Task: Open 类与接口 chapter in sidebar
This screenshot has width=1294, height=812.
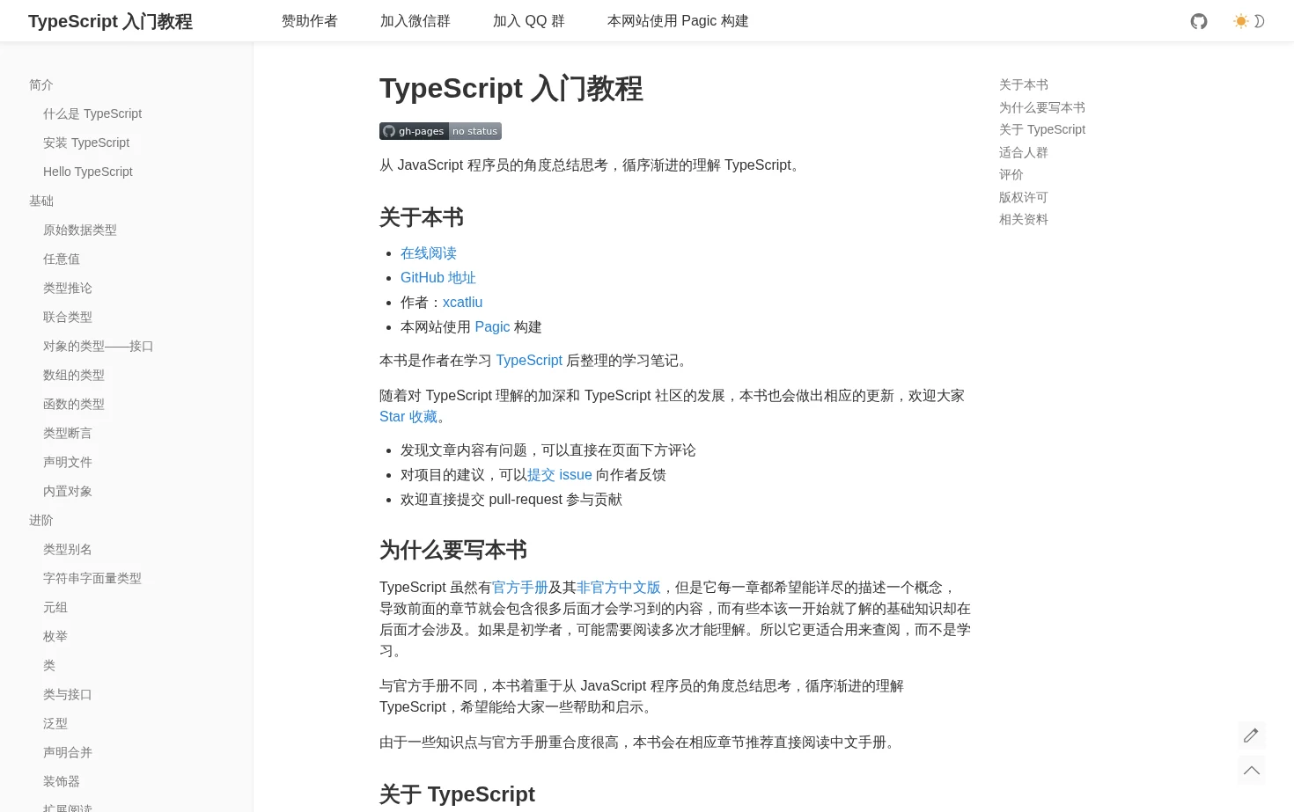Action: click(68, 694)
